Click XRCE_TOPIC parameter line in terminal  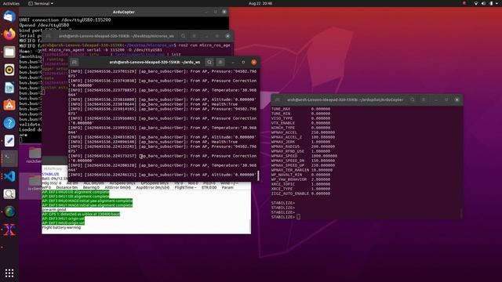[x=300, y=184]
